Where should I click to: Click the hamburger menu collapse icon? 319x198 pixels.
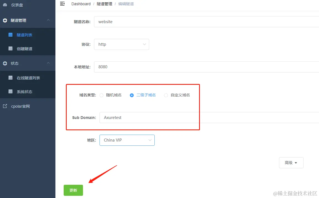(x=62, y=4)
